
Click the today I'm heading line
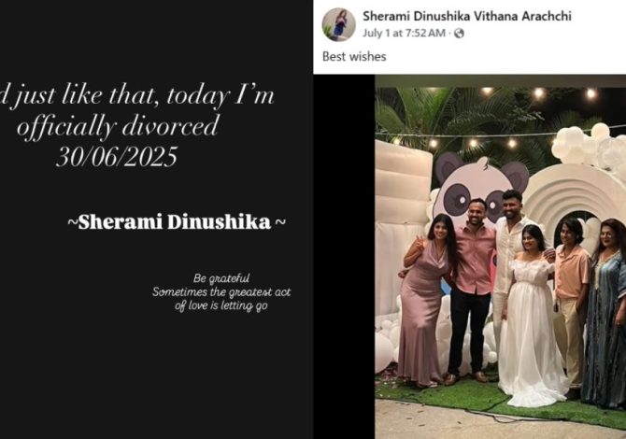click(137, 97)
